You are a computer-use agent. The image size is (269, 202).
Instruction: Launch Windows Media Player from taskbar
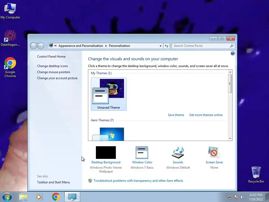pyautogui.click(x=39, y=197)
